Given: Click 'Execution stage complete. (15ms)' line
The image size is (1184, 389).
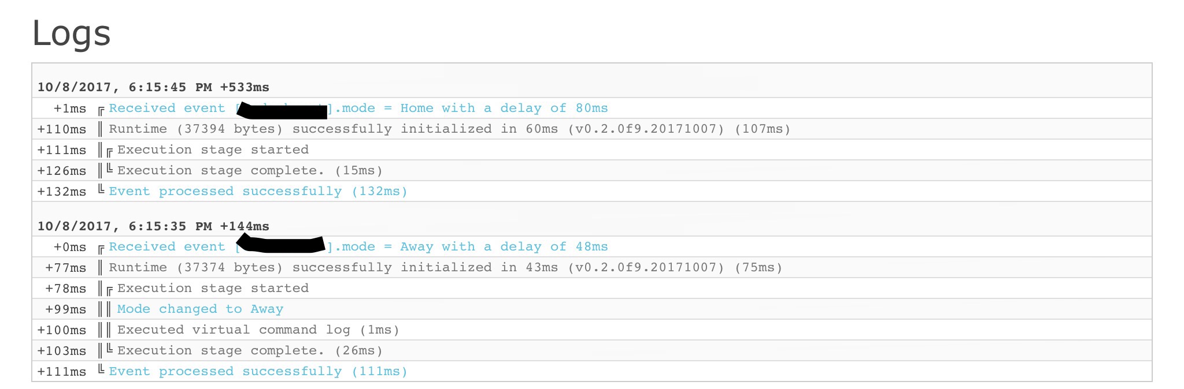Looking at the screenshot, I should click(x=250, y=170).
